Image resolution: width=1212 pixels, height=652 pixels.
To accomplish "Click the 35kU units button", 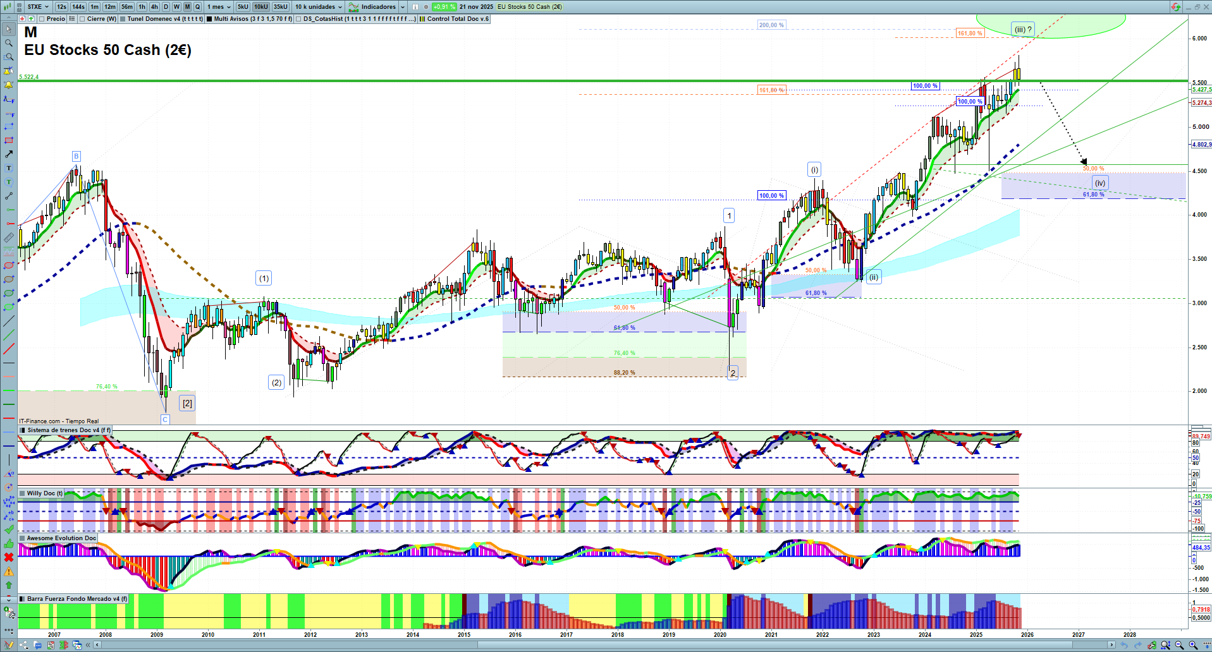I will (x=281, y=7).
